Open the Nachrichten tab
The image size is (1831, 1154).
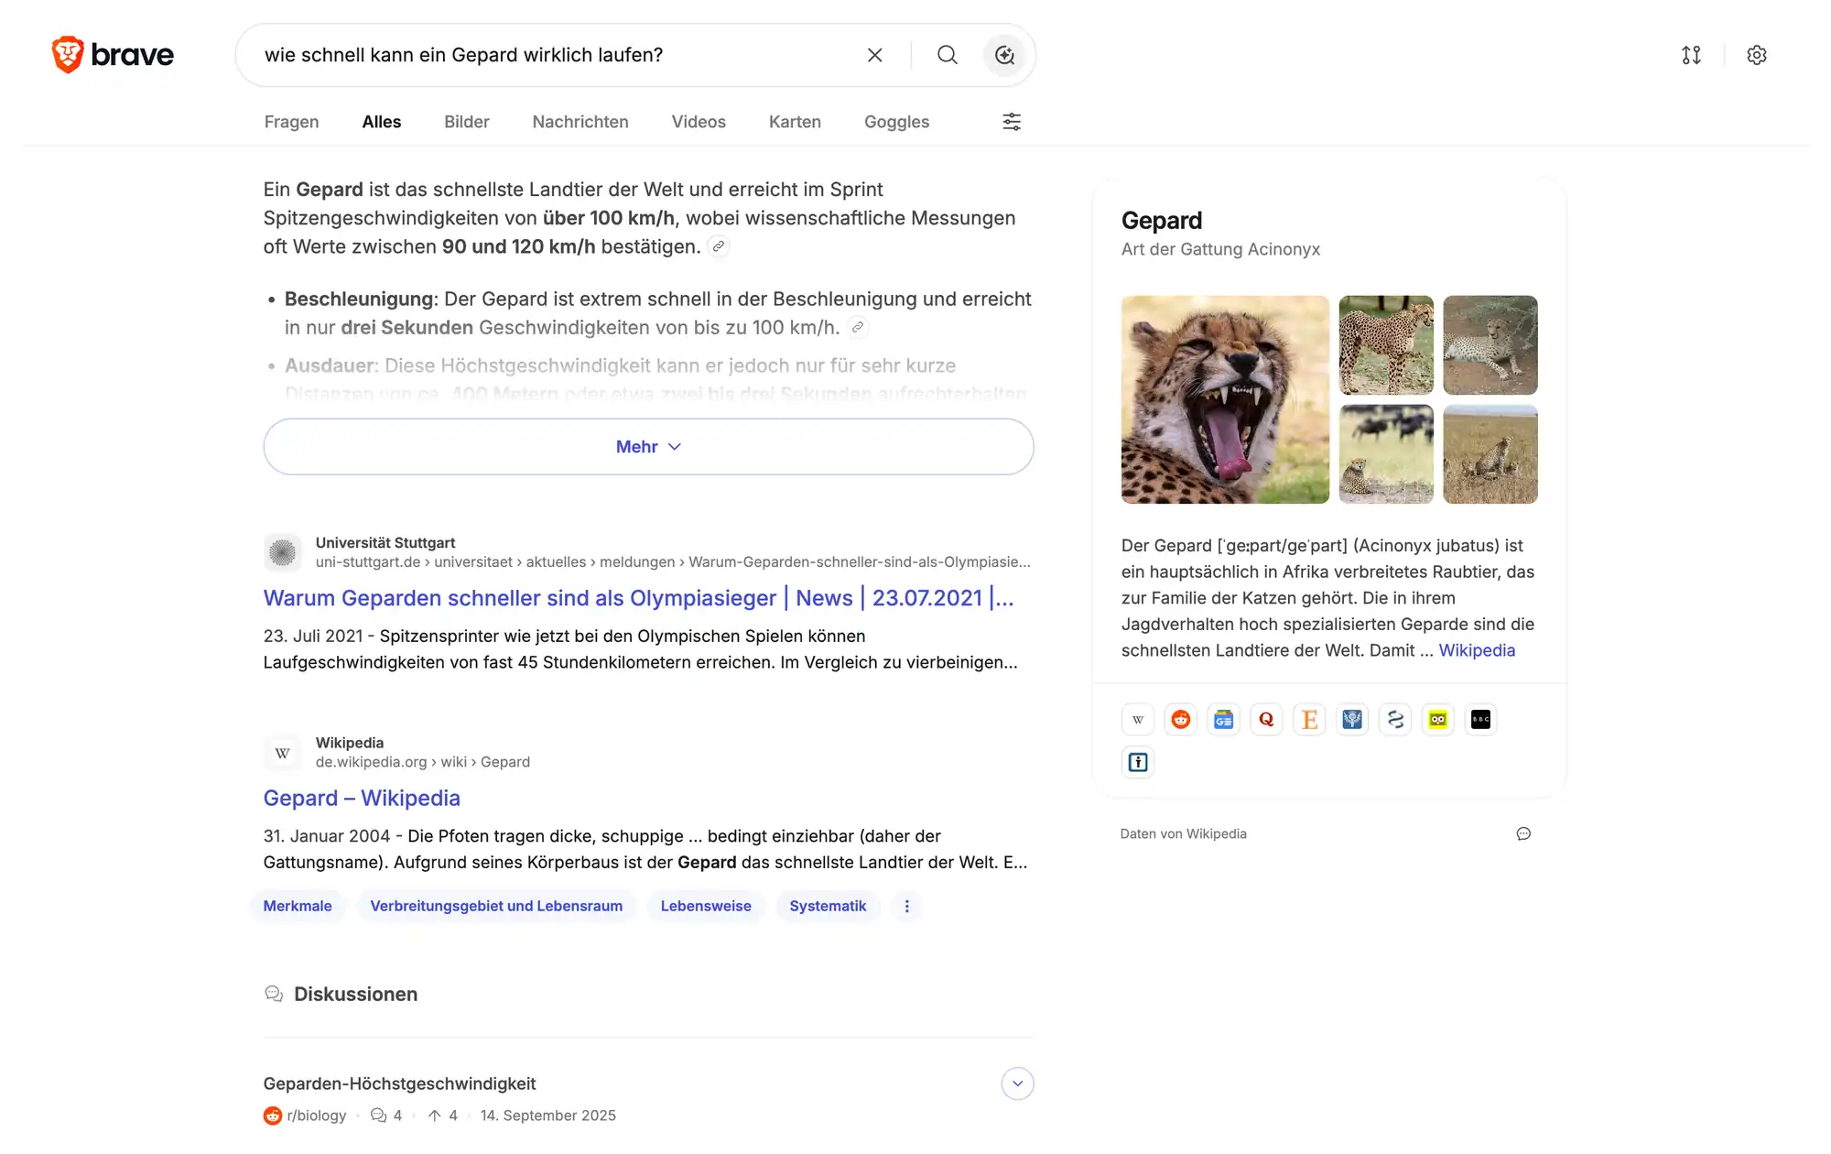[580, 122]
